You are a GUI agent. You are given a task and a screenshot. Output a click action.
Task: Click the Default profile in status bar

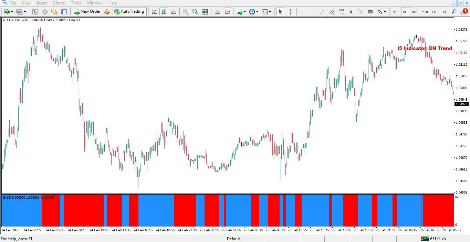point(233,239)
